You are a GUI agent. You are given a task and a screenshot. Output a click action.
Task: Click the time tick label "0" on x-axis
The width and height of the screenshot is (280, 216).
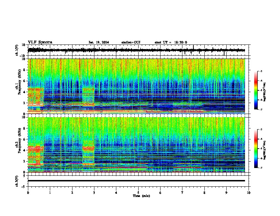[28, 193]
